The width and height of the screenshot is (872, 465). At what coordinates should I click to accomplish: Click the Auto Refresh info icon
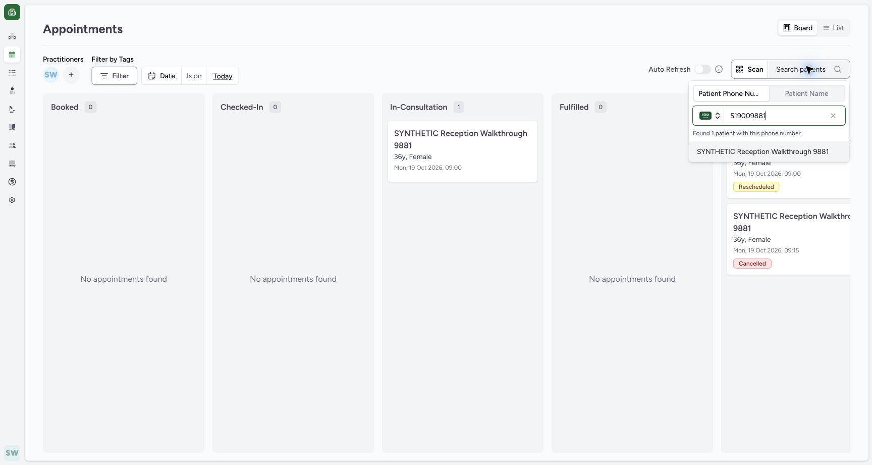[x=719, y=69]
